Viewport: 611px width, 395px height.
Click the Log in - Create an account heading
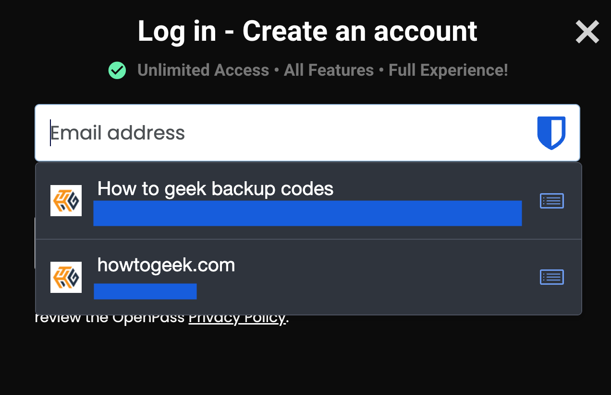click(307, 32)
